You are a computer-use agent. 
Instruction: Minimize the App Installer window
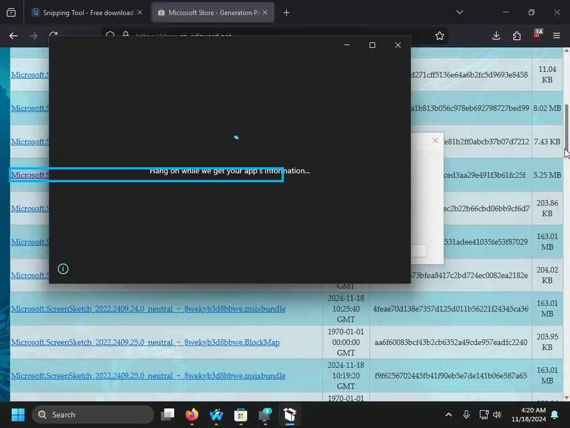(x=347, y=45)
